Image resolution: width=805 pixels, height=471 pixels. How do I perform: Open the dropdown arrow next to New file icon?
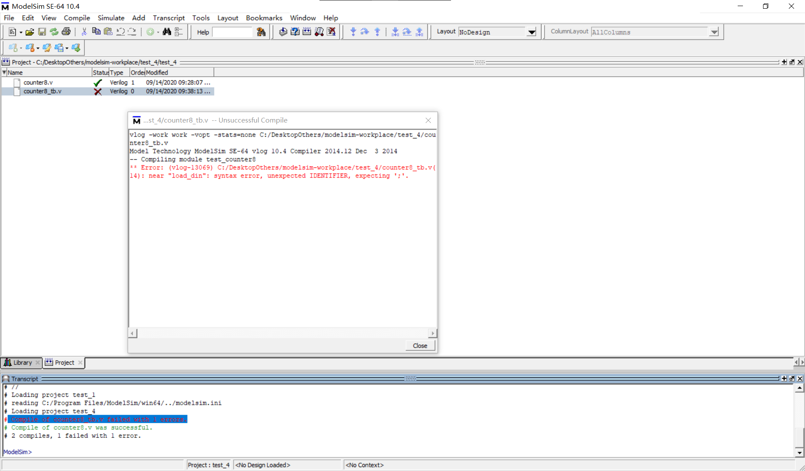click(x=21, y=32)
